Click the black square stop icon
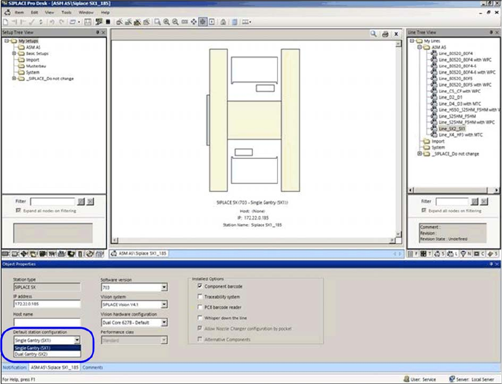The height and width of the screenshot is (384, 502). pos(108,22)
